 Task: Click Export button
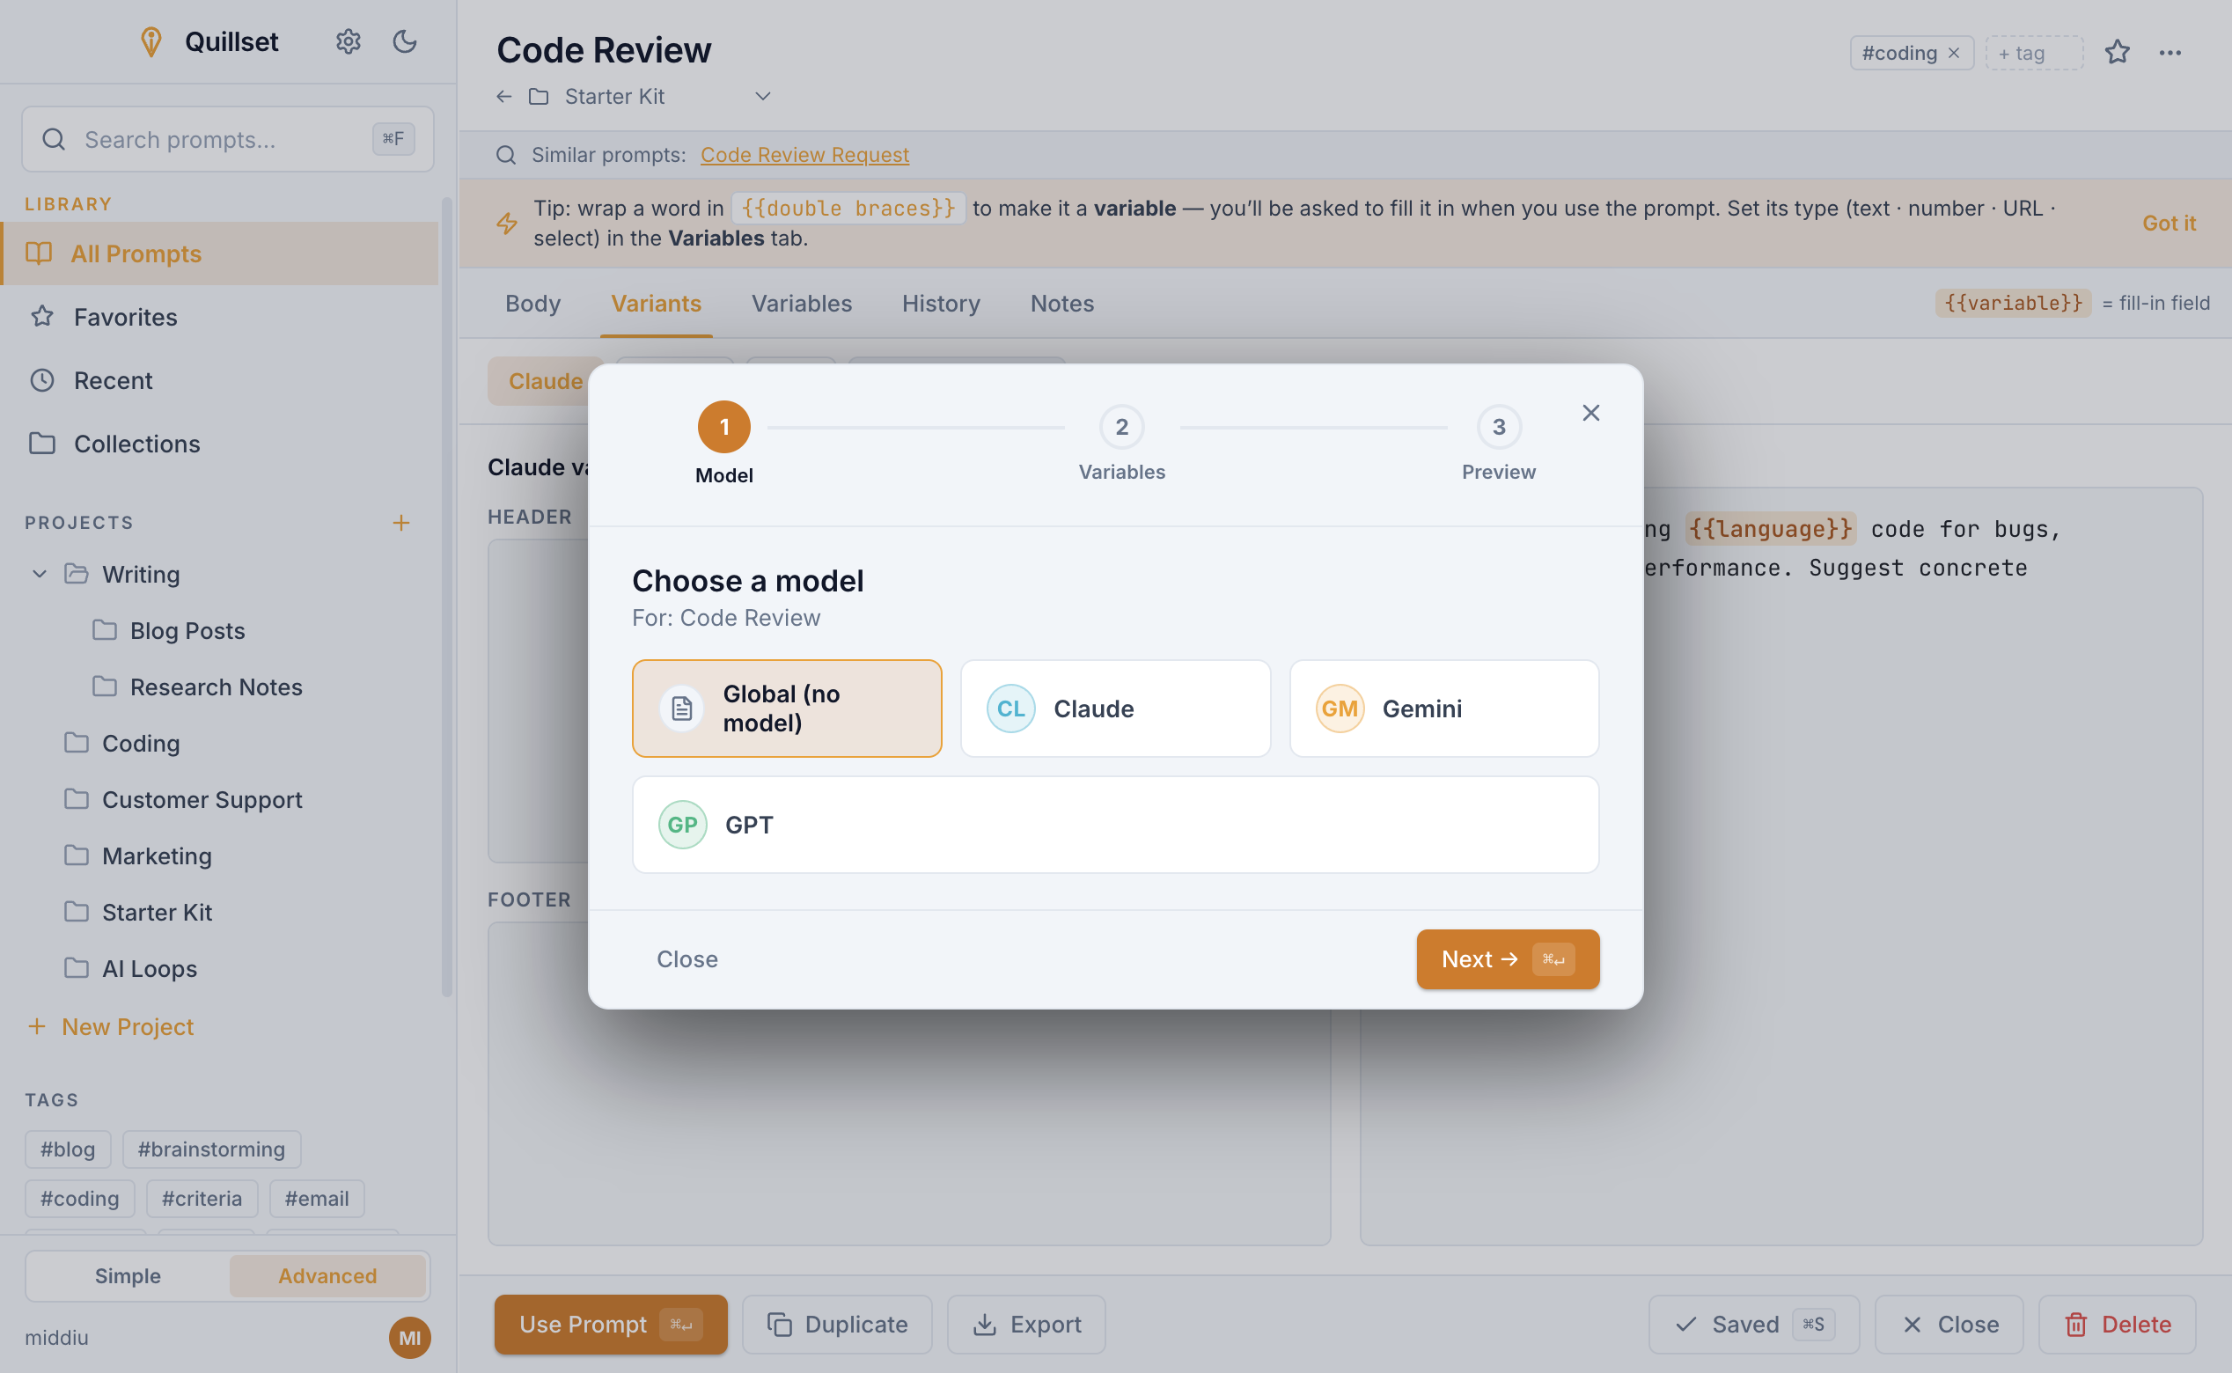(1026, 1325)
